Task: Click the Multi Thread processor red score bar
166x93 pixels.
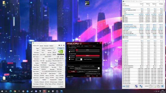Action: click(88, 56)
